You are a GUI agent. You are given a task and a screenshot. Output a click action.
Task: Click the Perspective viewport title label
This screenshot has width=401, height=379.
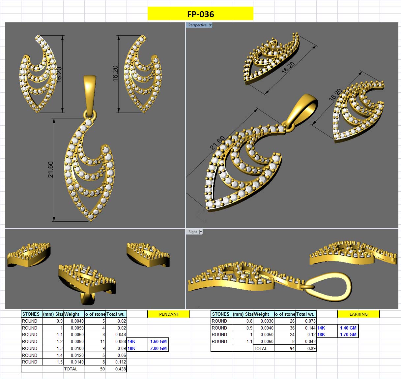(x=197, y=25)
